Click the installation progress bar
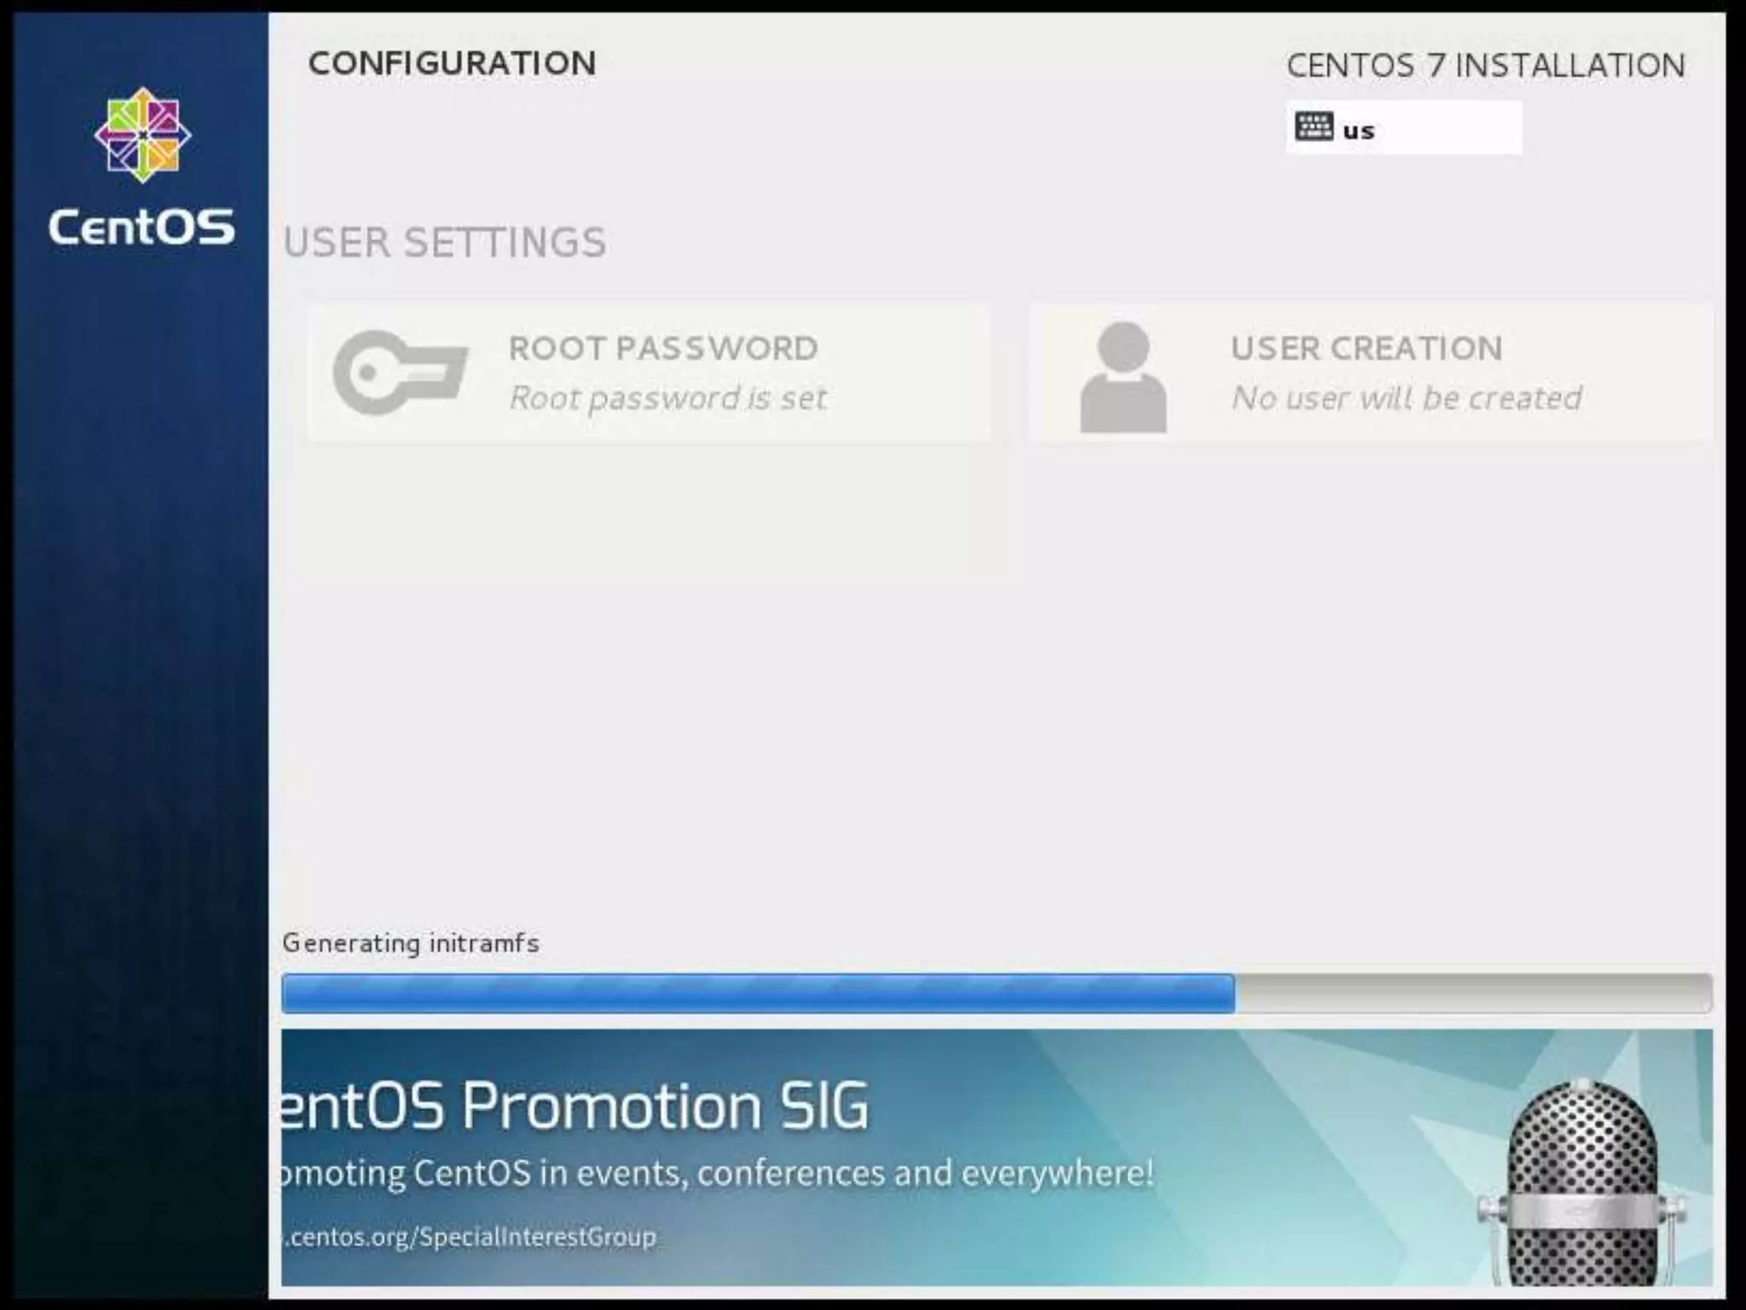Viewport: 1746px width, 1310px height. coord(997,993)
